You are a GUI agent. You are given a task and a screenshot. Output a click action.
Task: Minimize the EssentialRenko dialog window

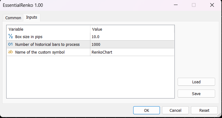(175, 5)
